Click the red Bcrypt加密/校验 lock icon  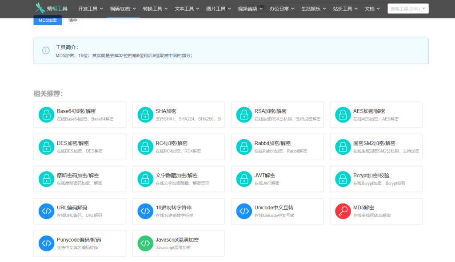[x=343, y=179]
